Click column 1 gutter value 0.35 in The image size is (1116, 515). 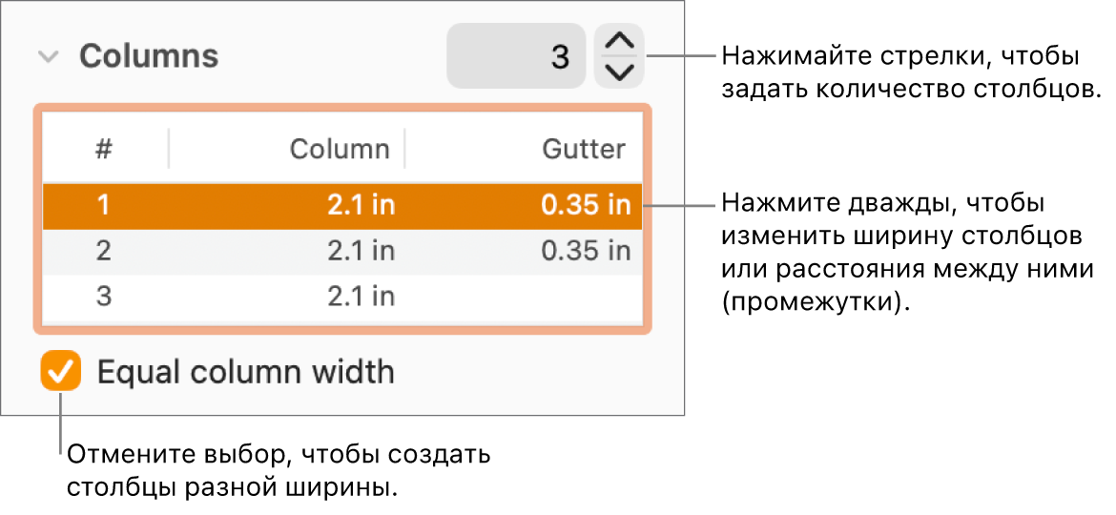pos(586,206)
